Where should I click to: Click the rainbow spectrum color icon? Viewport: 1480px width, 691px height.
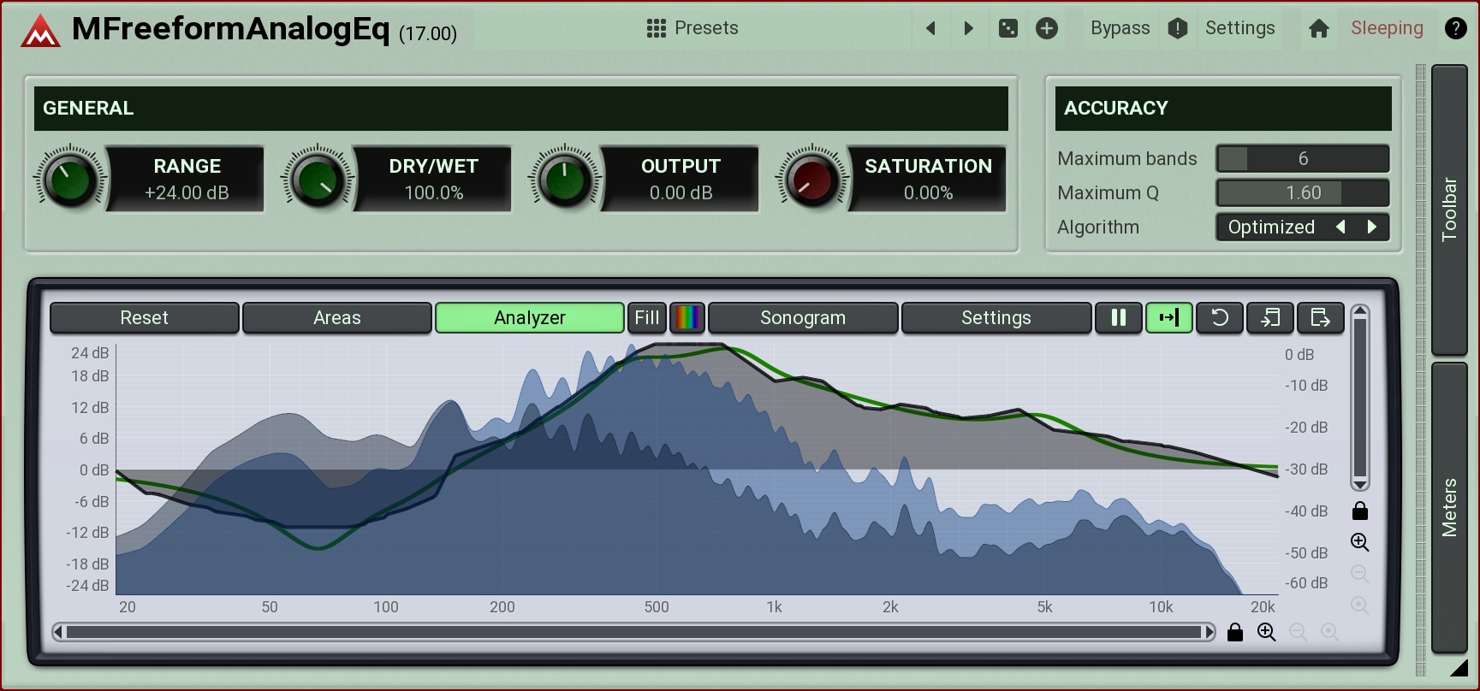(x=687, y=317)
